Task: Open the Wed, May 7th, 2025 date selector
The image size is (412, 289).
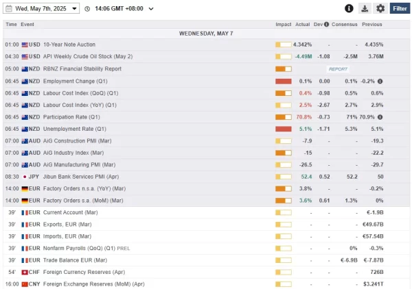Action: click(41, 8)
